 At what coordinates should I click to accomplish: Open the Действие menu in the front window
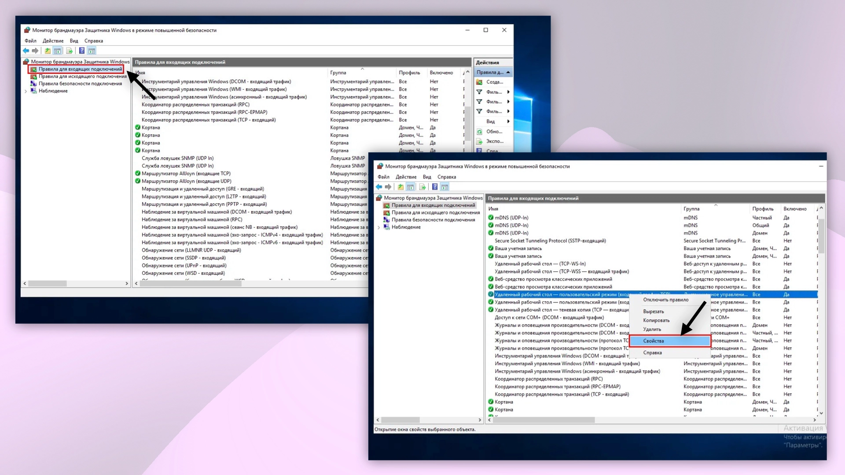tap(406, 177)
